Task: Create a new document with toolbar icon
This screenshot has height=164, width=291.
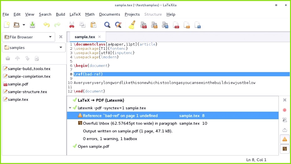Action: [7, 25]
